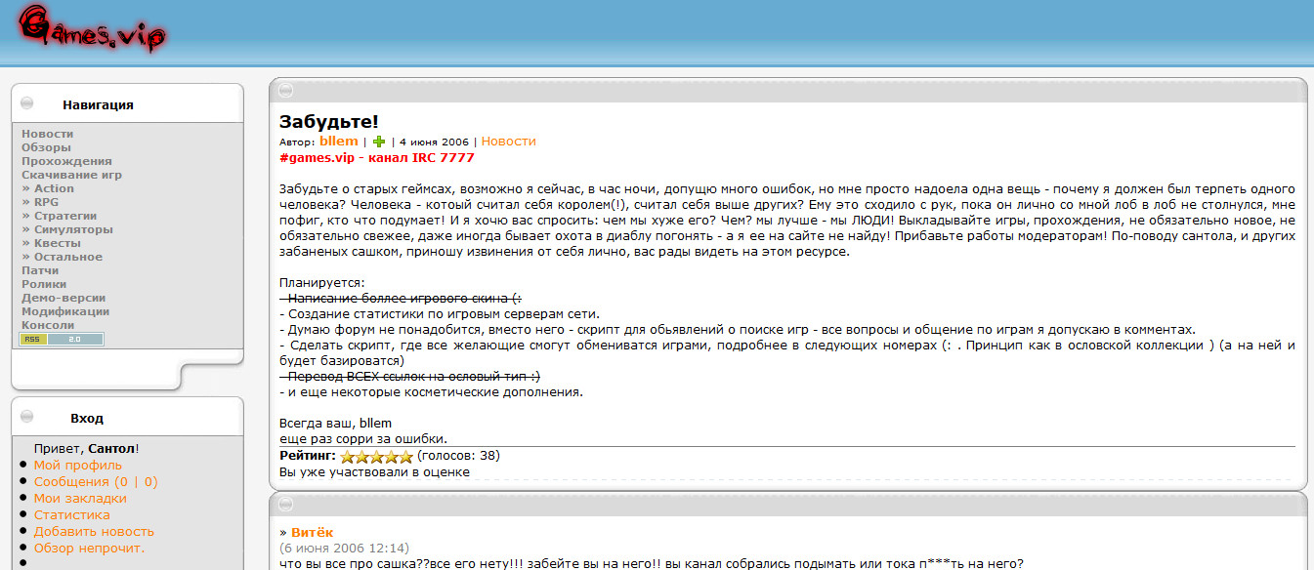Click gray circle icon above the Забудьте! article
This screenshot has width=1314, height=570.
(x=285, y=91)
